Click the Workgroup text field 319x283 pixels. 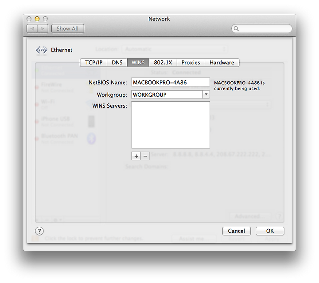(167, 94)
